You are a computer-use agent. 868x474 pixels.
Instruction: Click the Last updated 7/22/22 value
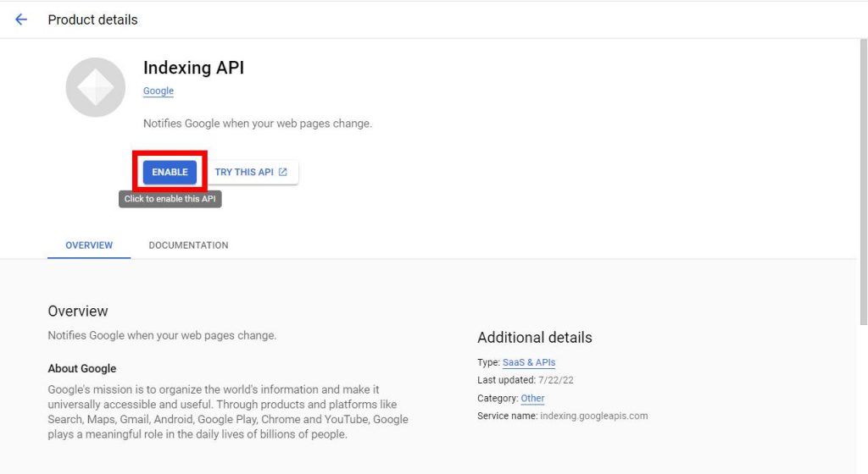(x=556, y=380)
